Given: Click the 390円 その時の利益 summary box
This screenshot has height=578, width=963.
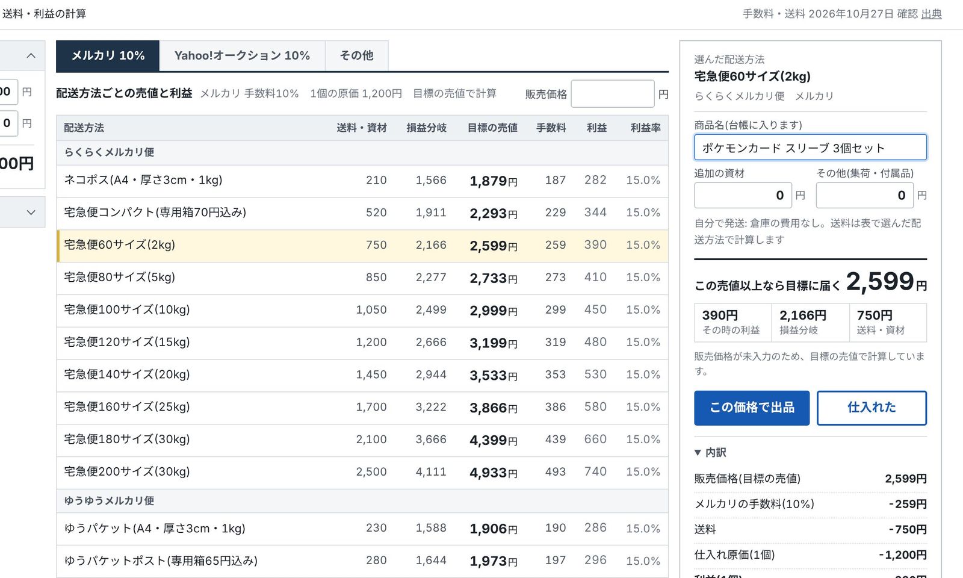Looking at the screenshot, I should (x=732, y=322).
